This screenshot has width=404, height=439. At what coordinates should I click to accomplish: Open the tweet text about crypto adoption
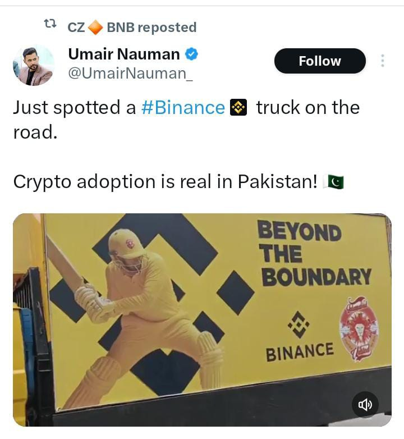click(x=165, y=182)
